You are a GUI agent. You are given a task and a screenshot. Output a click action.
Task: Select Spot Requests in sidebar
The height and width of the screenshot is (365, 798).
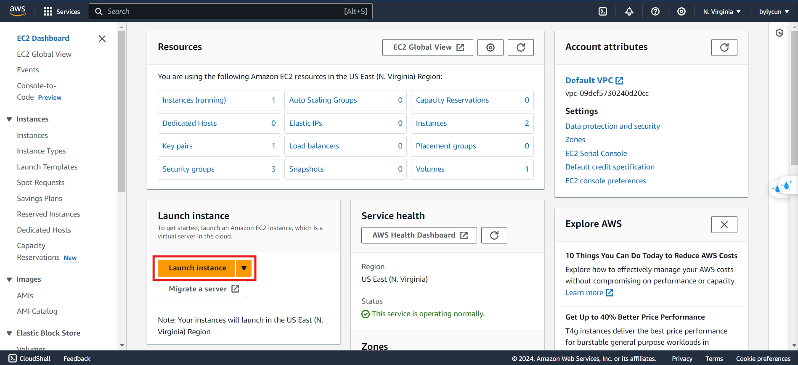click(41, 182)
